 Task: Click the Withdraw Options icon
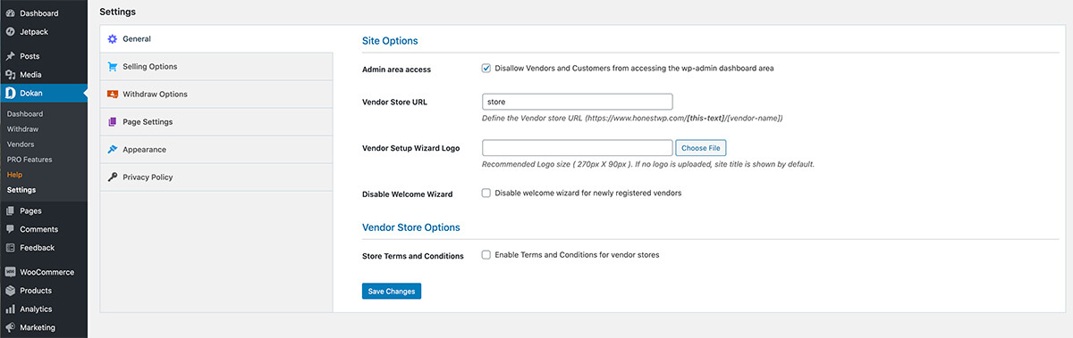[113, 94]
